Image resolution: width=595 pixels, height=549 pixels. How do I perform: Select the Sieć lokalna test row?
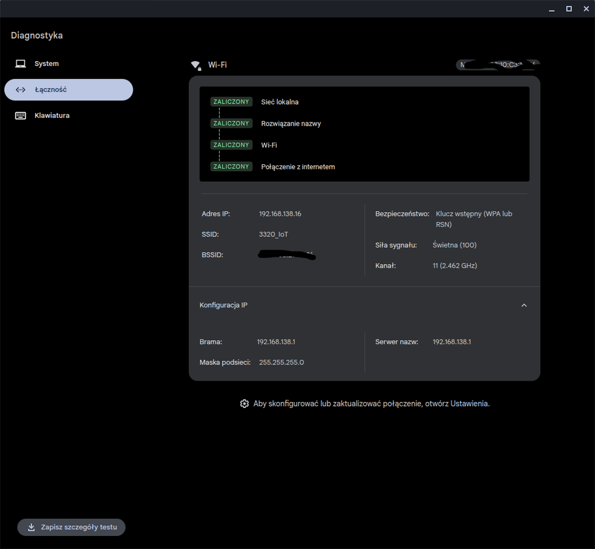(279, 102)
